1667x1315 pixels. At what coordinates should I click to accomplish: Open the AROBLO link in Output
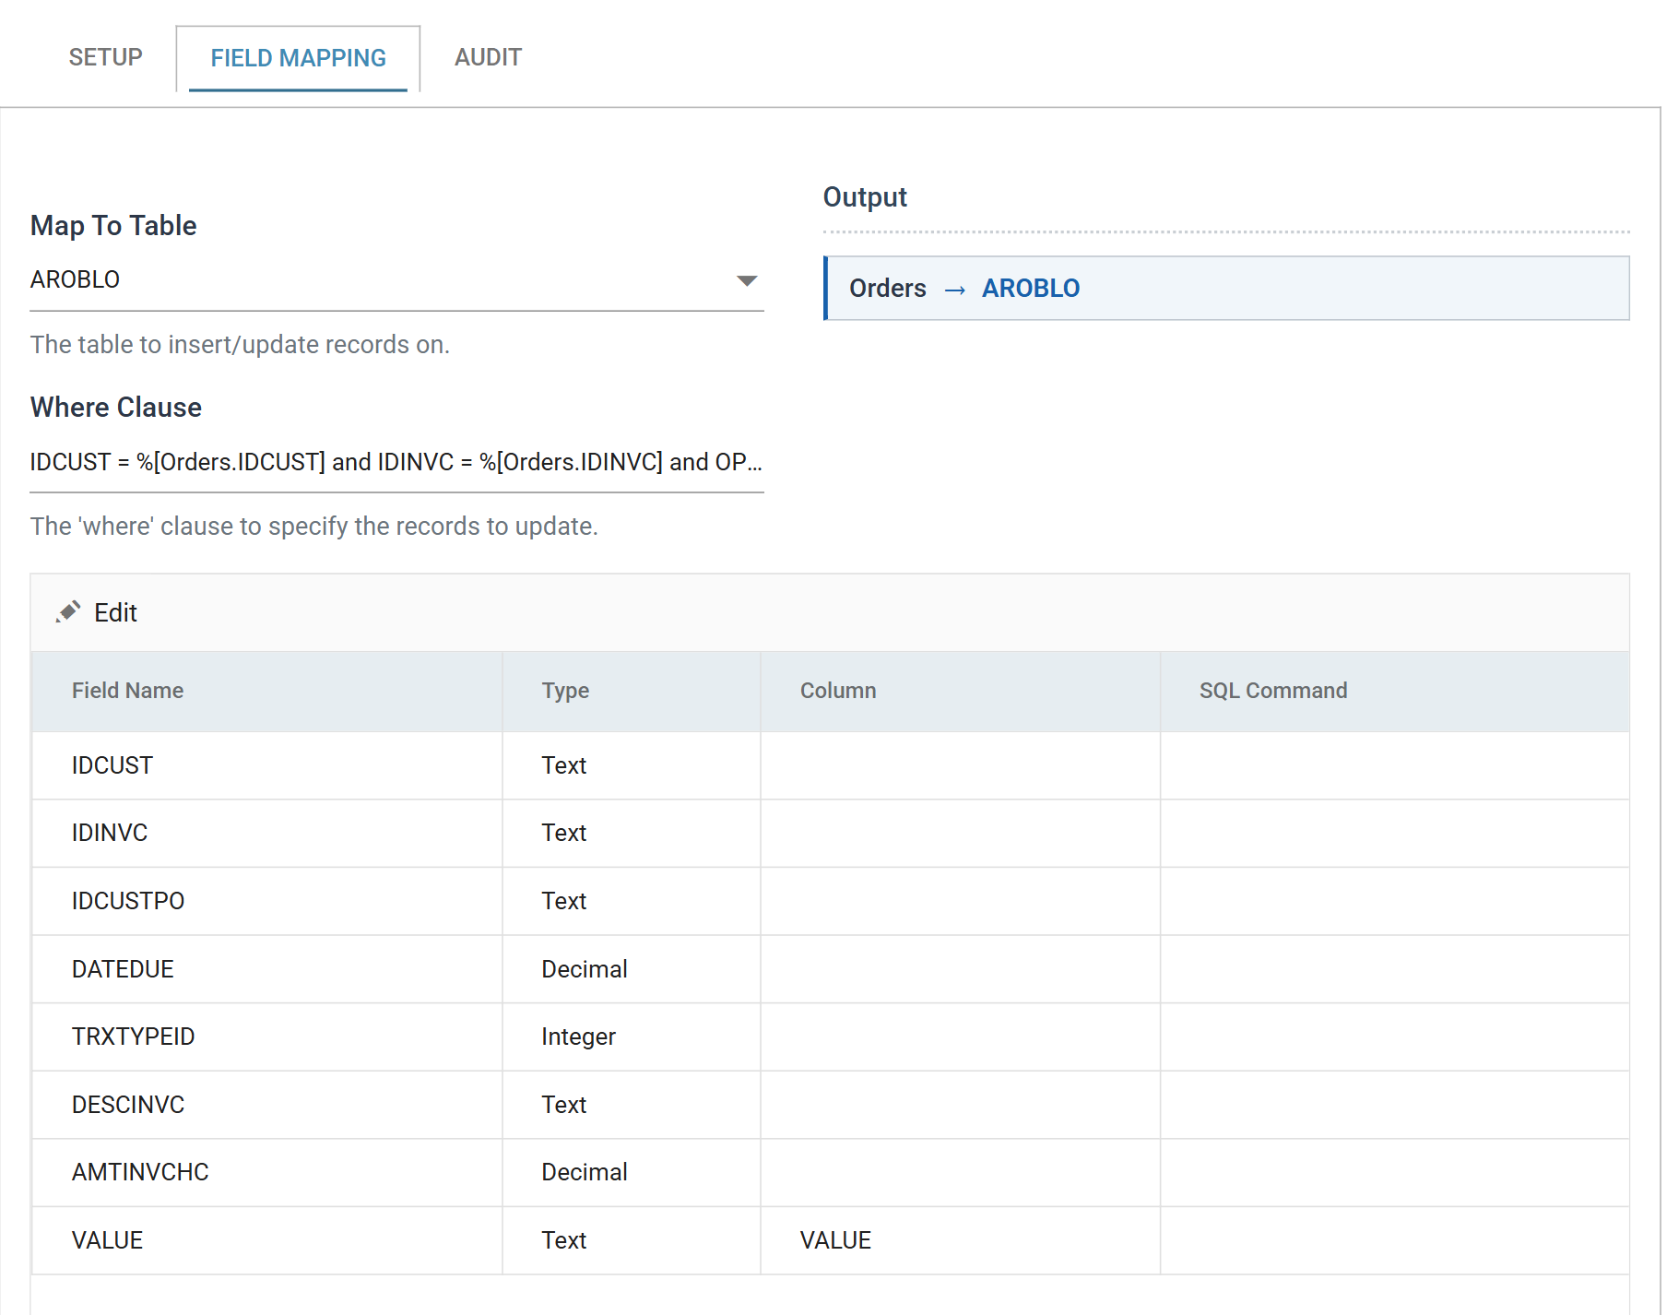click(x=1030, y=289)
